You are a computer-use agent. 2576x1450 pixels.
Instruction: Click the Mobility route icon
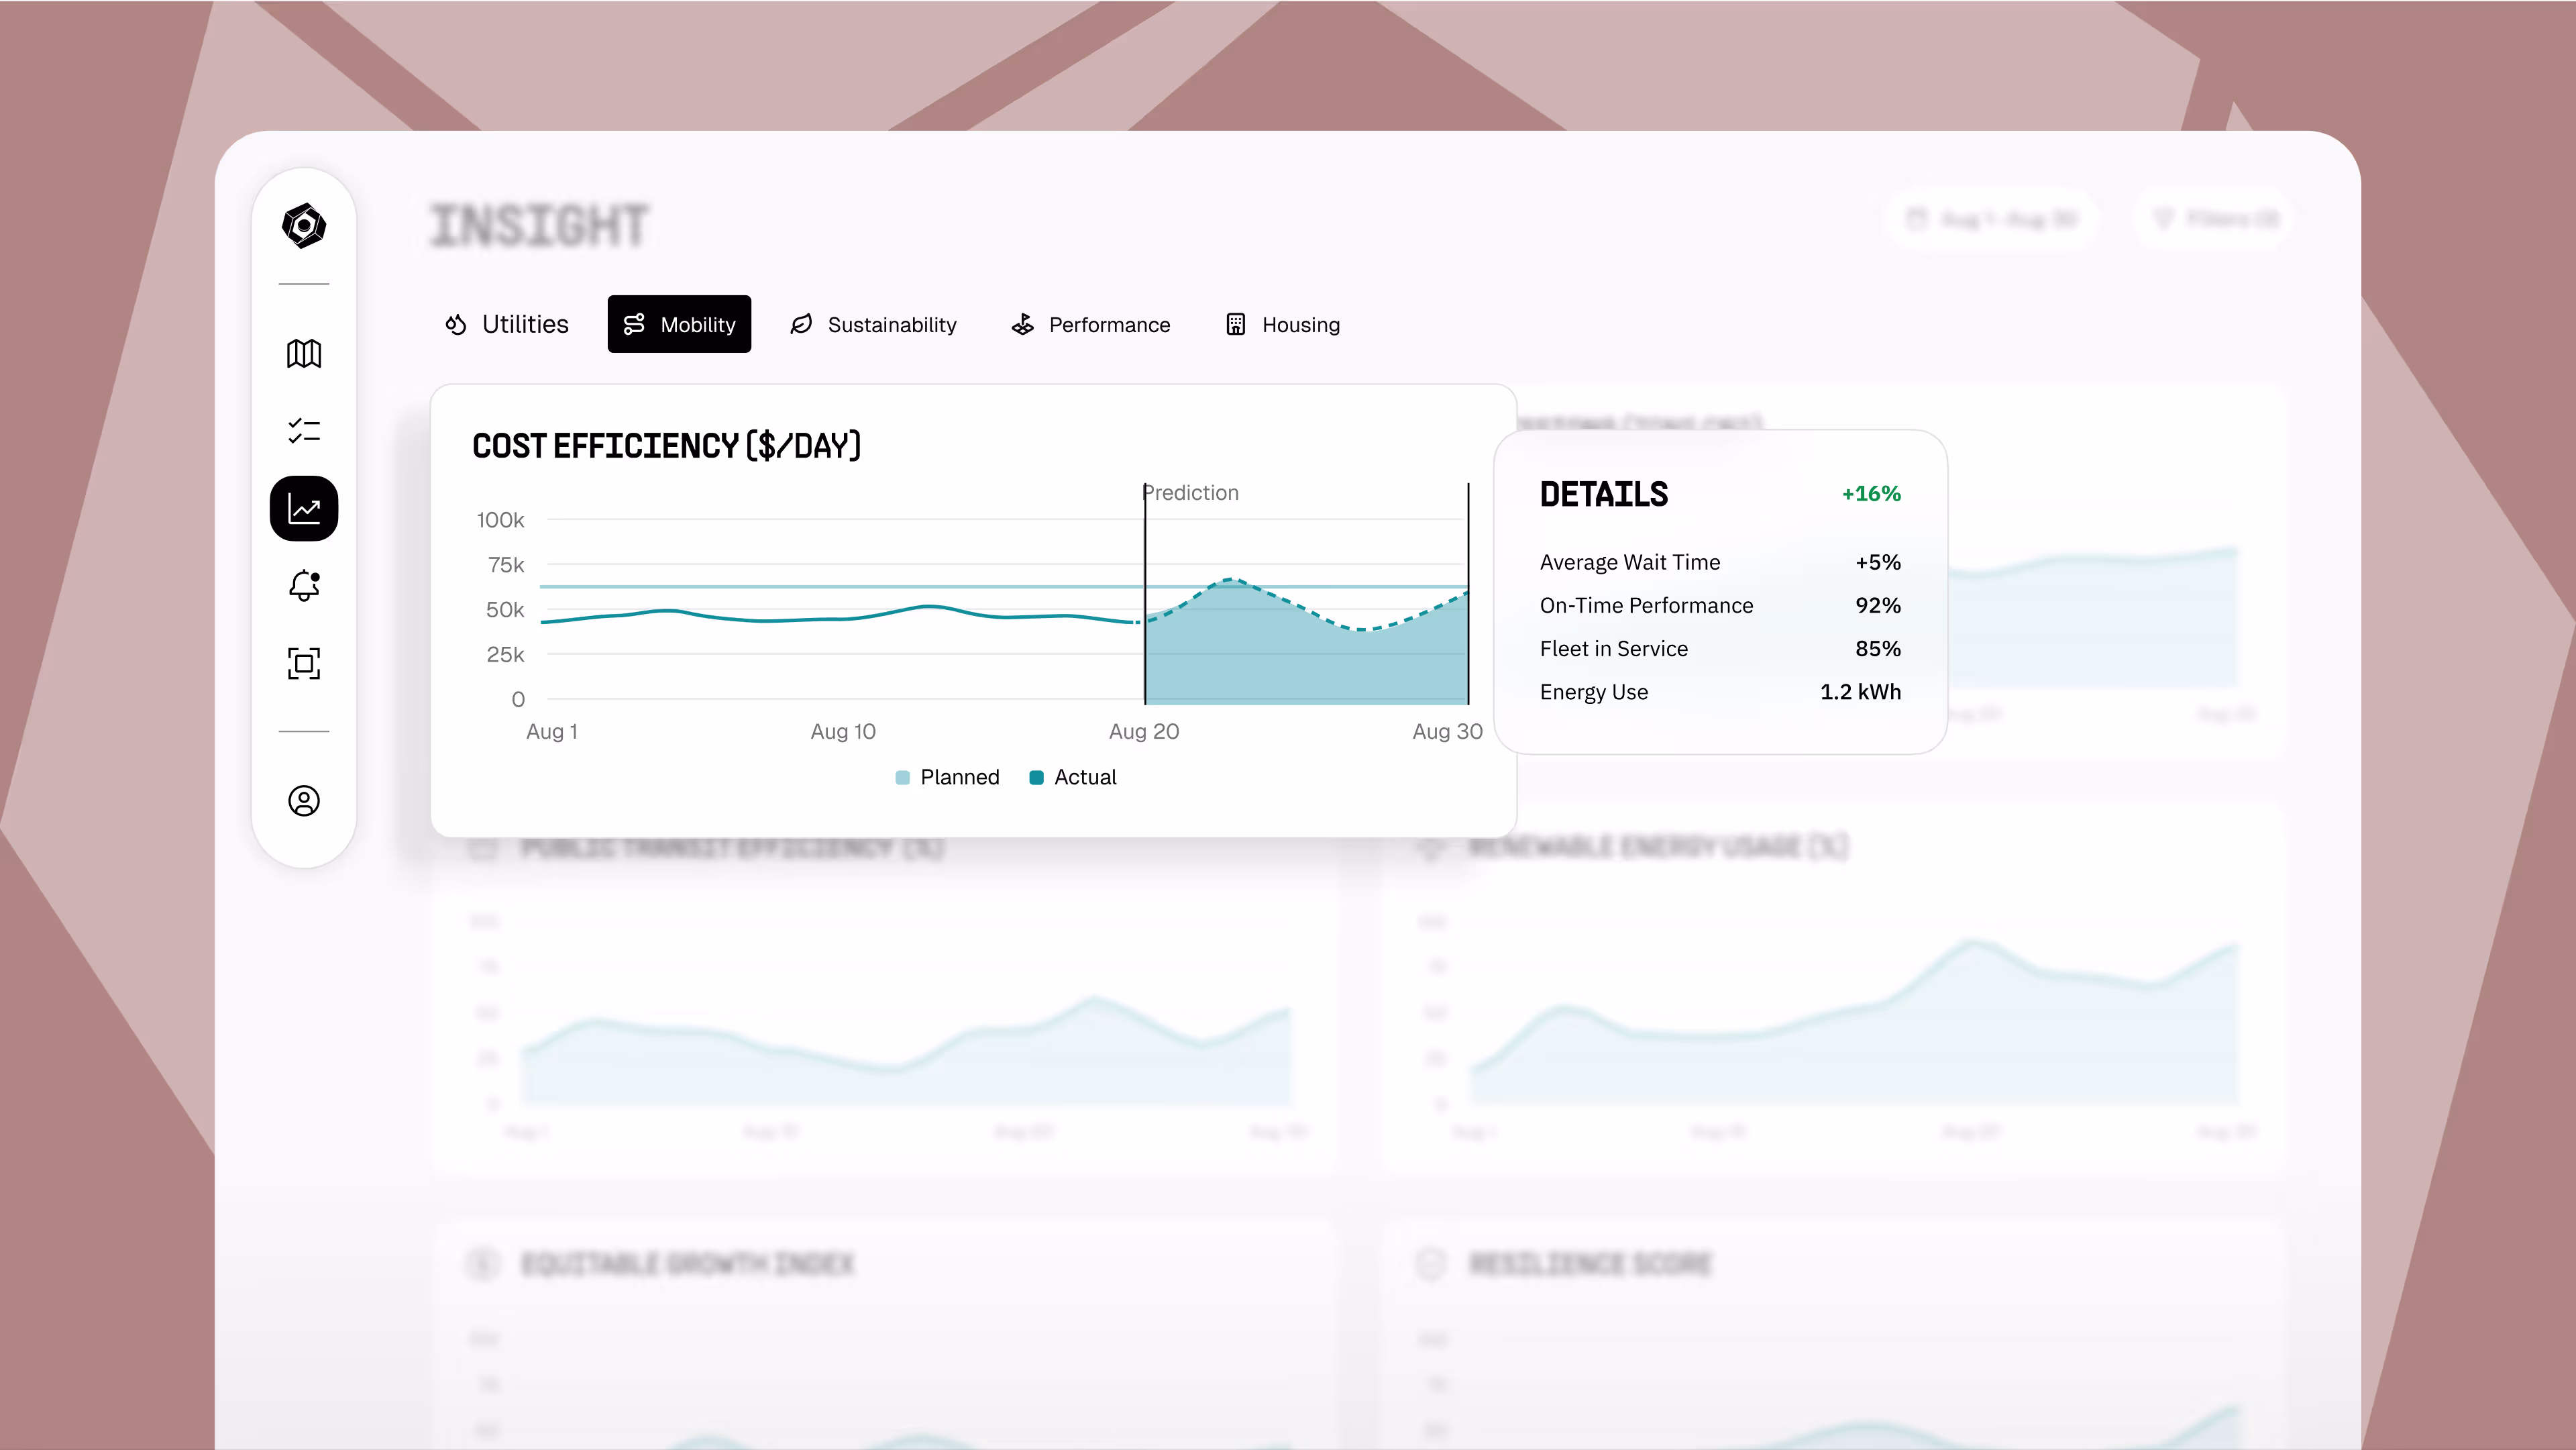[x=634, y=324]
